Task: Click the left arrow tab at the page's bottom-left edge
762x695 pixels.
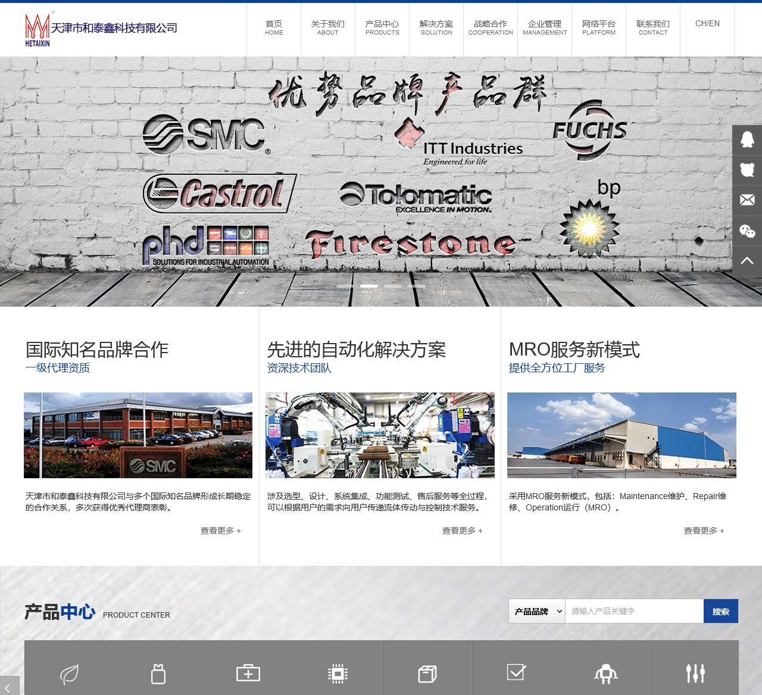Action: coord(10,686)
